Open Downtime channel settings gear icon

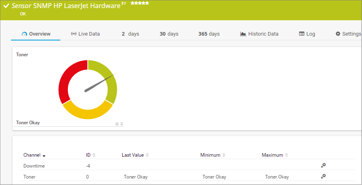(x=323, y=165)
